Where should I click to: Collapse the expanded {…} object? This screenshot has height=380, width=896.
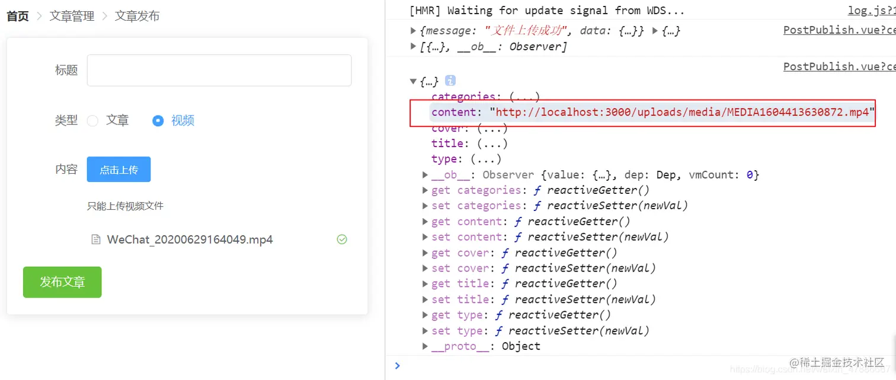(x=413, y=81)
